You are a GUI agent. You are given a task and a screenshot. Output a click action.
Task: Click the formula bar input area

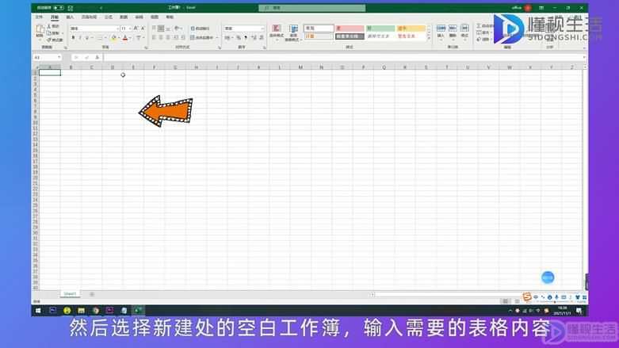343,57
